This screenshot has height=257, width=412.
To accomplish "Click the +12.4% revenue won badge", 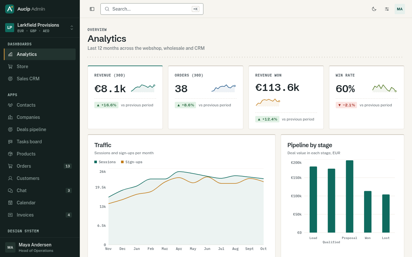I will [x=267, y=119].
